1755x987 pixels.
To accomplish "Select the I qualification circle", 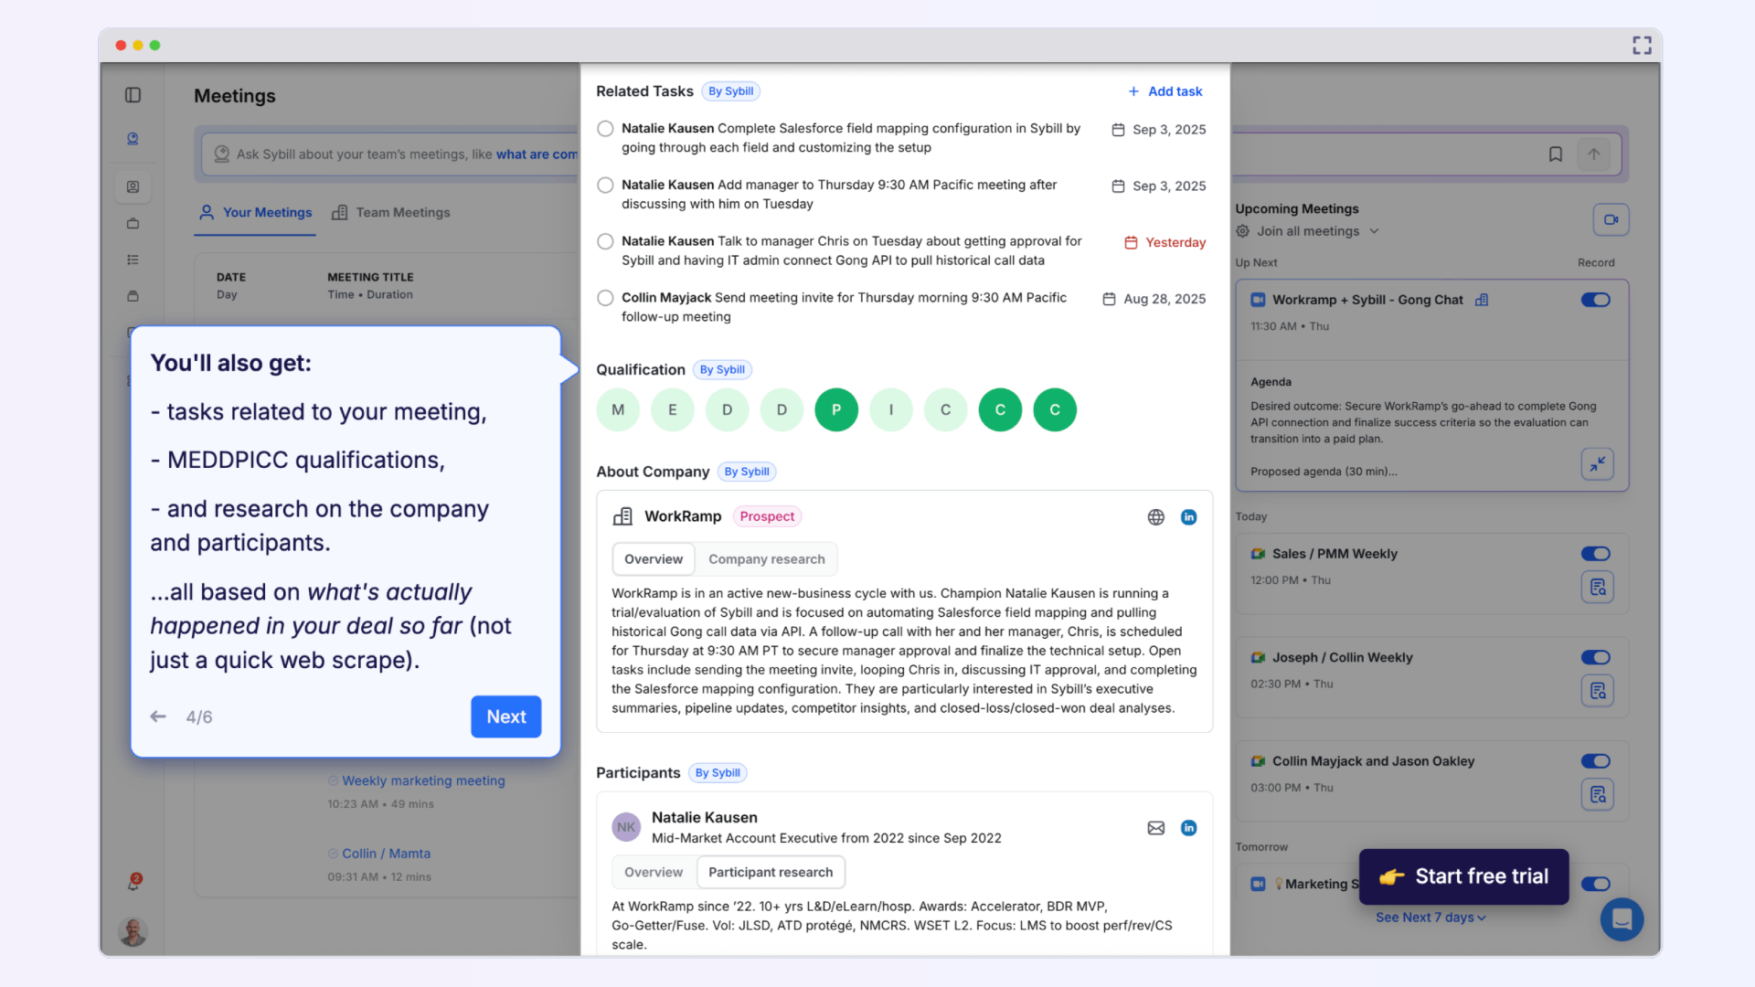I will [891, 410].
